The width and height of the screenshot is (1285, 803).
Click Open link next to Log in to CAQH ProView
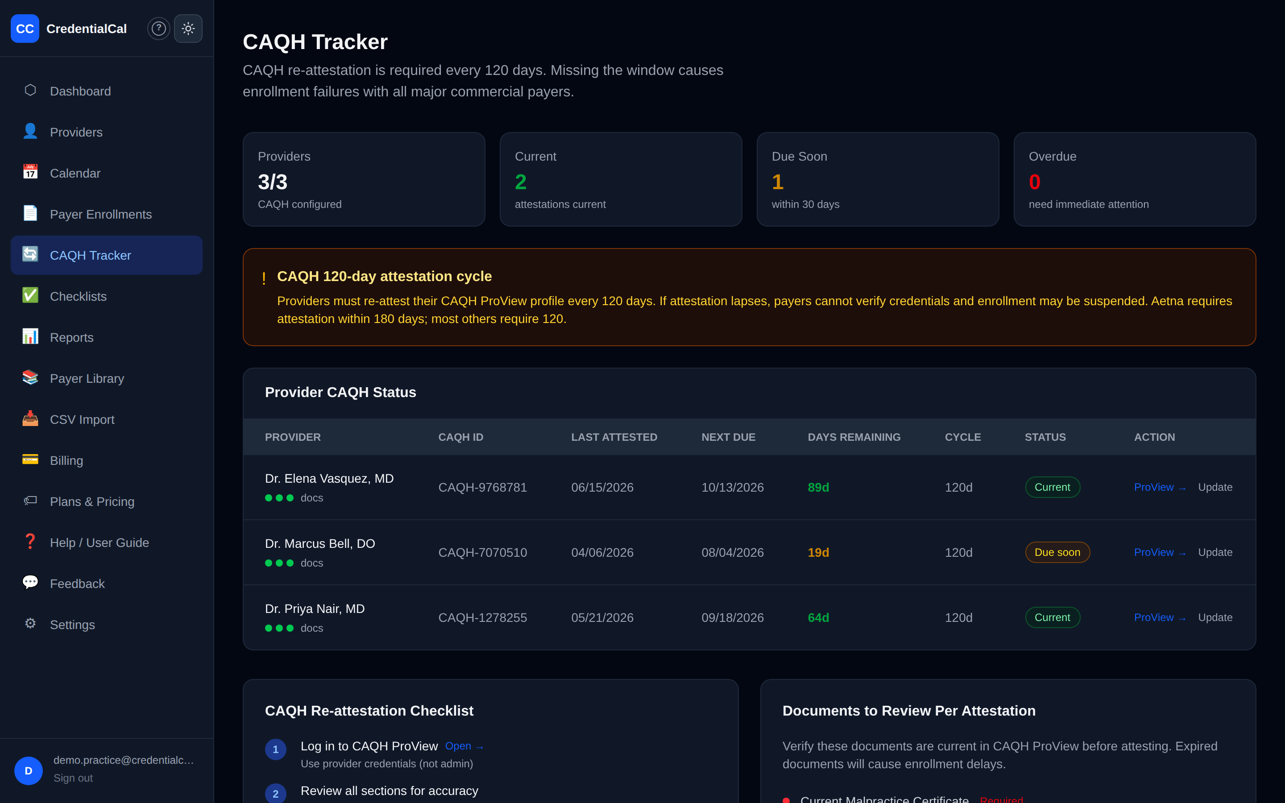464,746
